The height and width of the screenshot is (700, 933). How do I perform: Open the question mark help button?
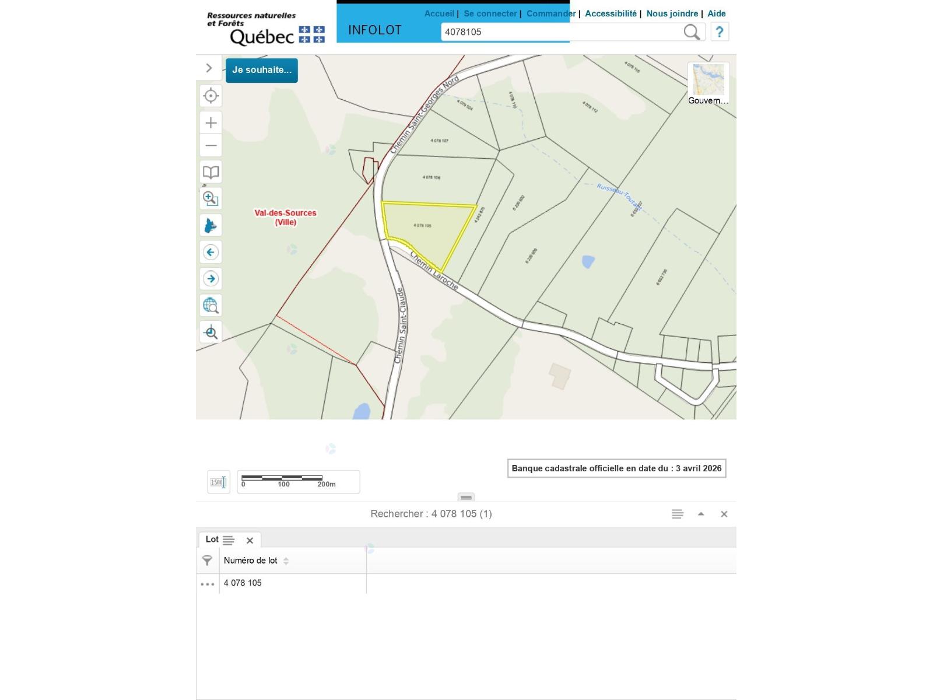720,32
